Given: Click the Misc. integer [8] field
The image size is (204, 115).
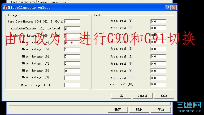Looking at the screenshot, I should click(72, 71).
